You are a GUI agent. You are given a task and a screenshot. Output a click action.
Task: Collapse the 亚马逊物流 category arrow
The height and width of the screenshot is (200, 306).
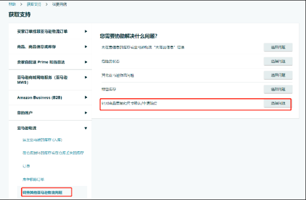pyautogui.click(x=86, y=128)
